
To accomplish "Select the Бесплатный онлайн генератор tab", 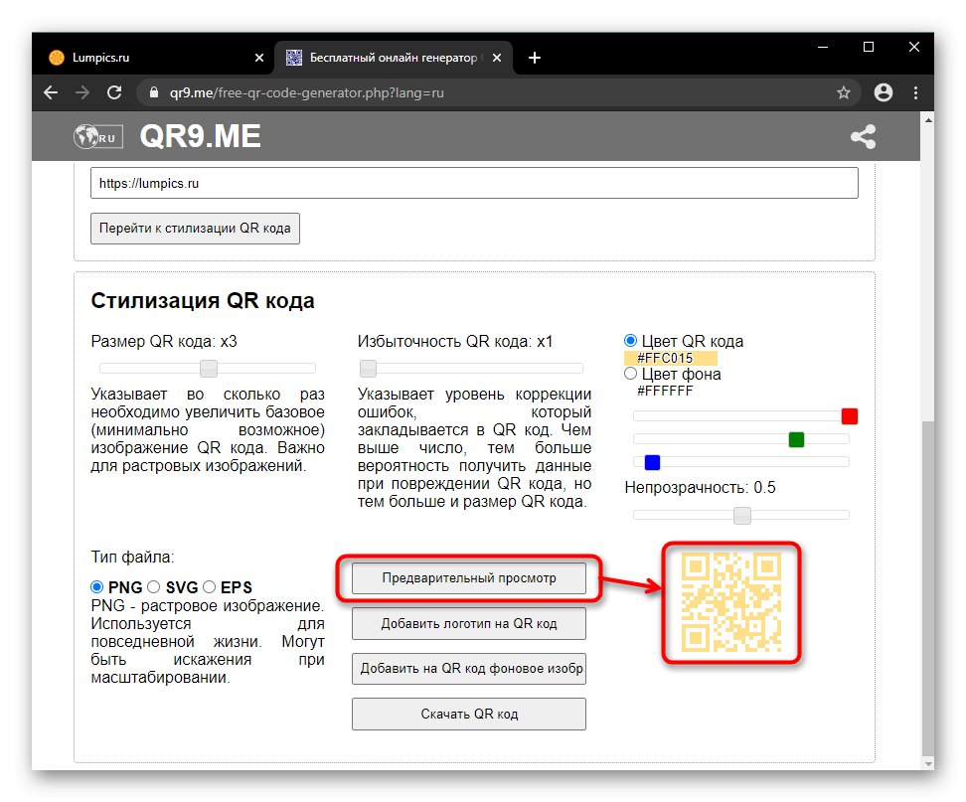I will tap(393, 58).
